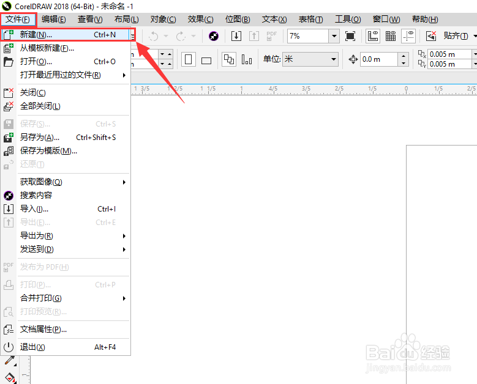This screenshot has height=384, width=477.
Task: Choose 从模板新建(F)... menu entry
Action: coord(66,48)
